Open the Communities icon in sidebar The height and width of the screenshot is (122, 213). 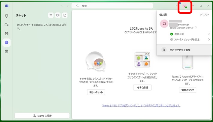pos(6,34)
